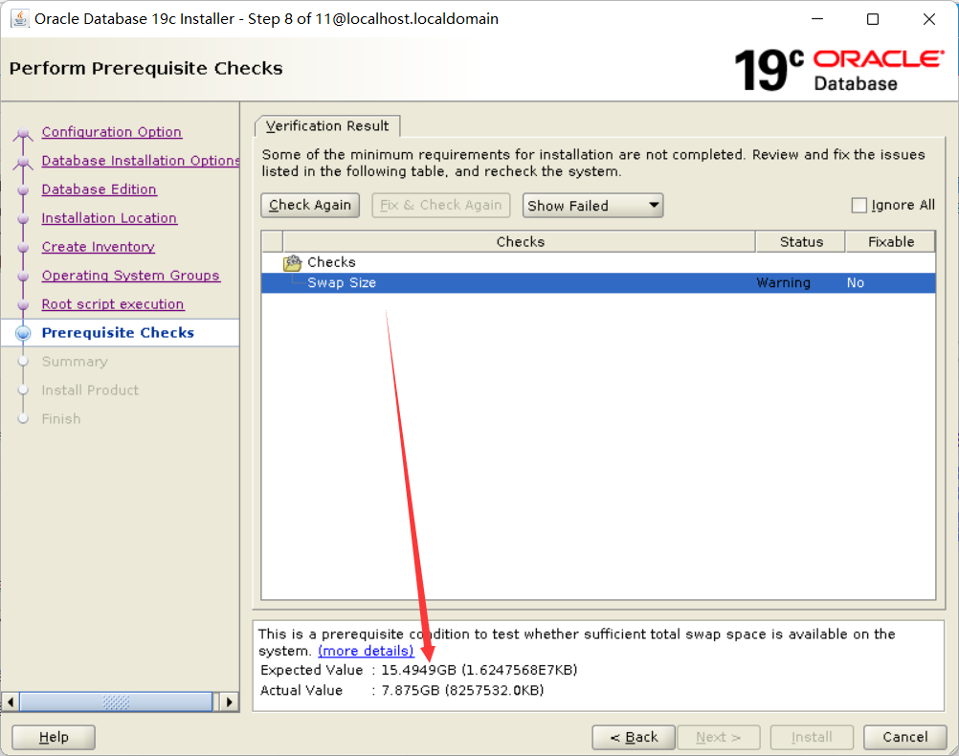
Task: Click the Prerequisite Checks active step bullet
Action: pos(23,333)
